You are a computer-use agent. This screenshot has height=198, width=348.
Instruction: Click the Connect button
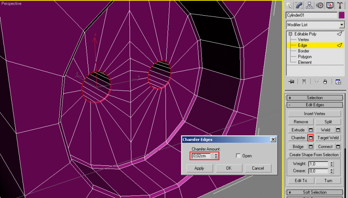(325, 147)
